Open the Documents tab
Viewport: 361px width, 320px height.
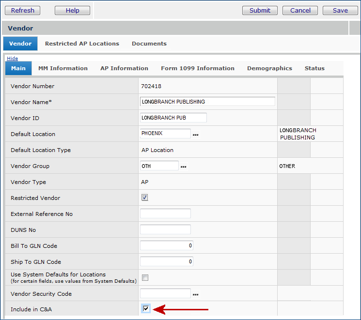149,44
